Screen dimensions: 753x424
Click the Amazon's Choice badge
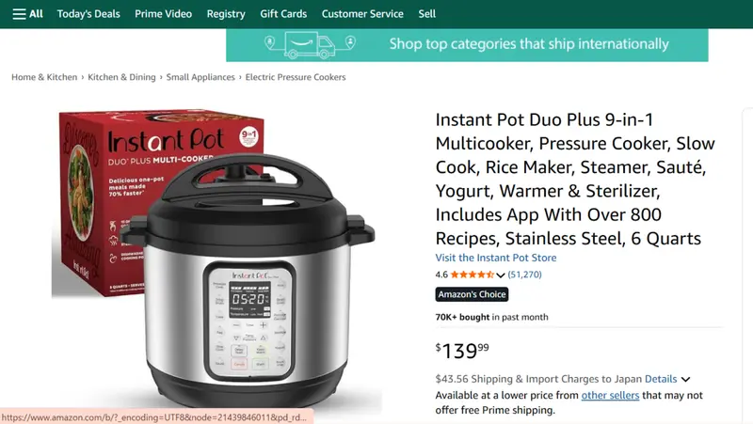(x=472, y=294)
